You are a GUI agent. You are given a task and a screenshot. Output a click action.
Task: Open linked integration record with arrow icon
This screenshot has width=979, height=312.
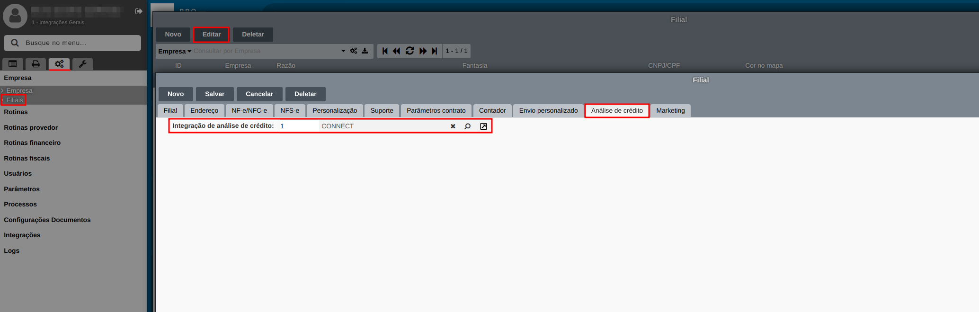pos(483,126)
